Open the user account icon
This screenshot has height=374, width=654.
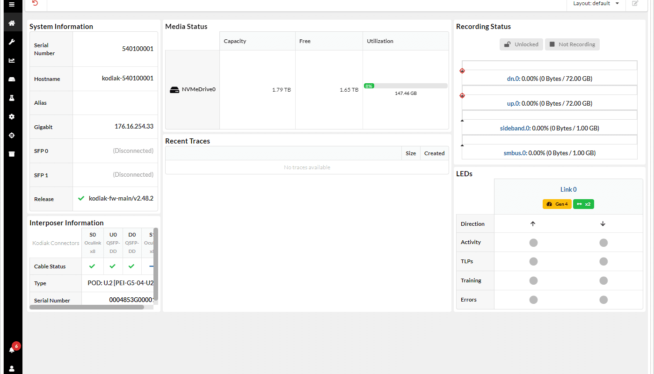[12, 368]
